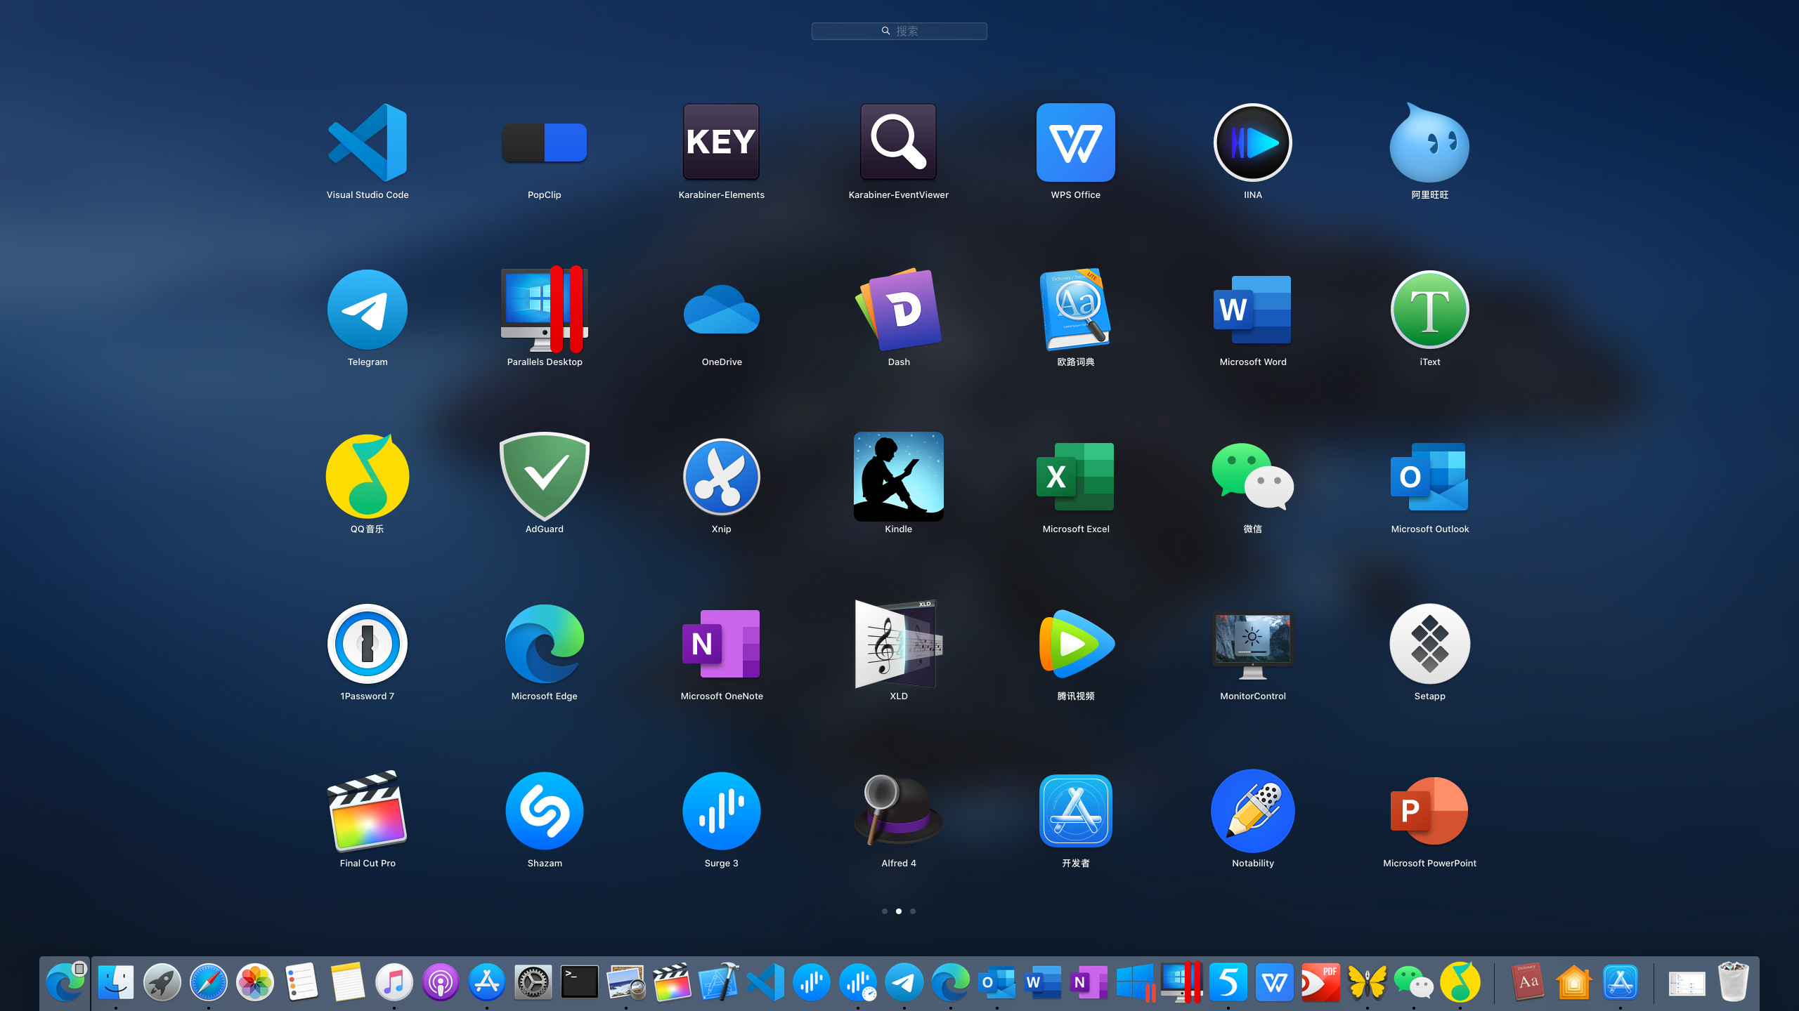1799x1011 pixels.
Task: Open Visual Studio Code from Launchpad
Action: (368, 143)
